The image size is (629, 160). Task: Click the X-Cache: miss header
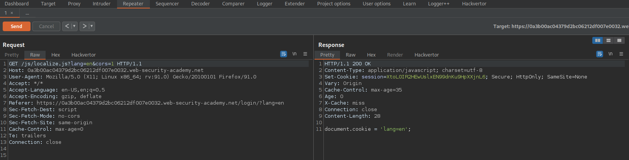pyautogui.click(x=345, y=103)
